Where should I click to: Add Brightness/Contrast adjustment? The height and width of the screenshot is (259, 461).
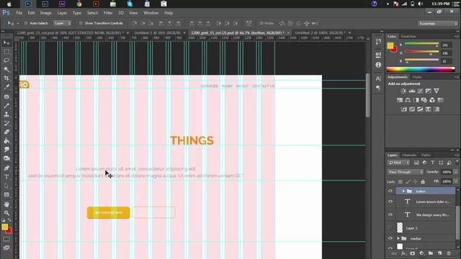[403, 91]
